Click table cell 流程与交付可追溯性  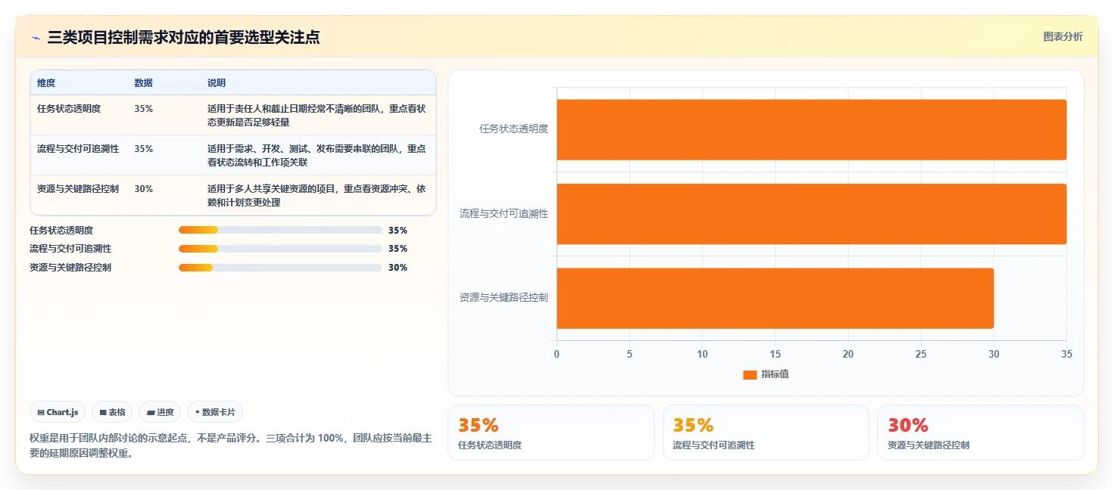[x=78, y=149]
